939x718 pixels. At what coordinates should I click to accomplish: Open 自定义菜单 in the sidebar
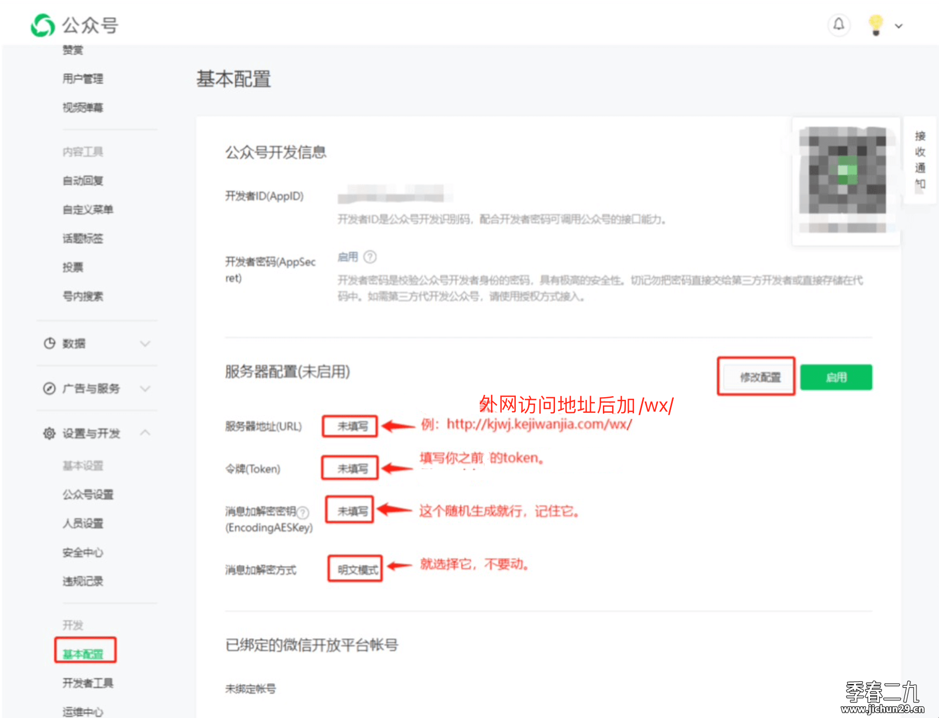click(88, 210)
